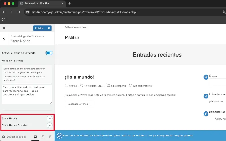
Task: Click the Ocultar controles label
Action: pos(17,137)
